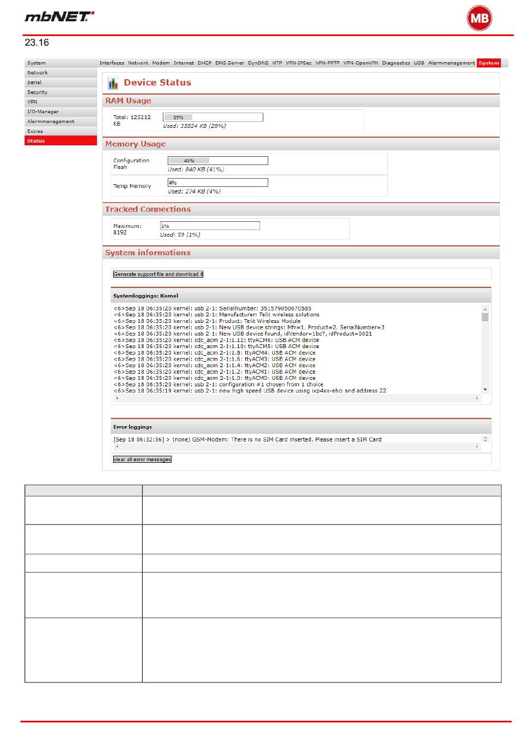Click kernel log horizontal scrollbar left arrow

tap(116, 398)
